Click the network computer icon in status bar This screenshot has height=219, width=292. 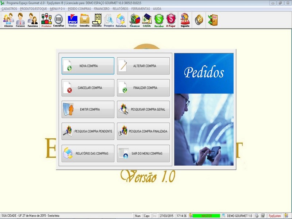[263, 216]
